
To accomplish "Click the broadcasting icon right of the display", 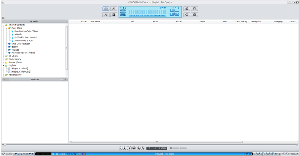I will [x=187, y=15].
